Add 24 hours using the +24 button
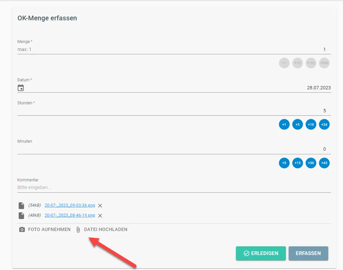 click(x=324, y=124)
